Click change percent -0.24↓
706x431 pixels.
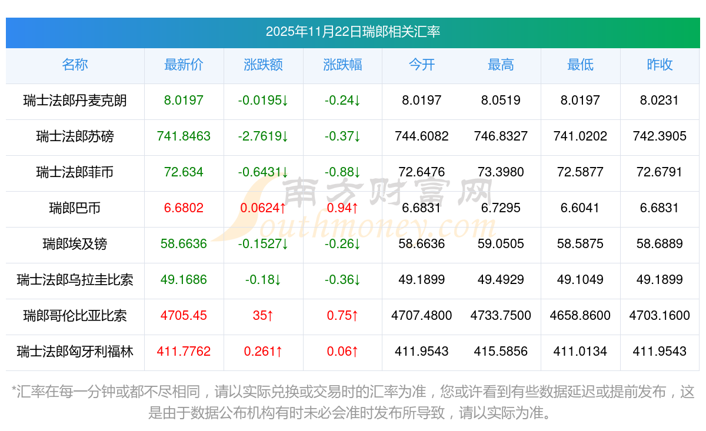click(x=342, y=101)
